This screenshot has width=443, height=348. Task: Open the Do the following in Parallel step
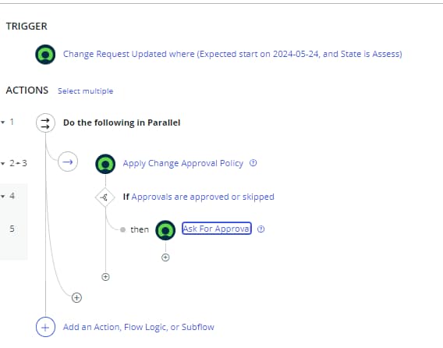coord(122,123)
